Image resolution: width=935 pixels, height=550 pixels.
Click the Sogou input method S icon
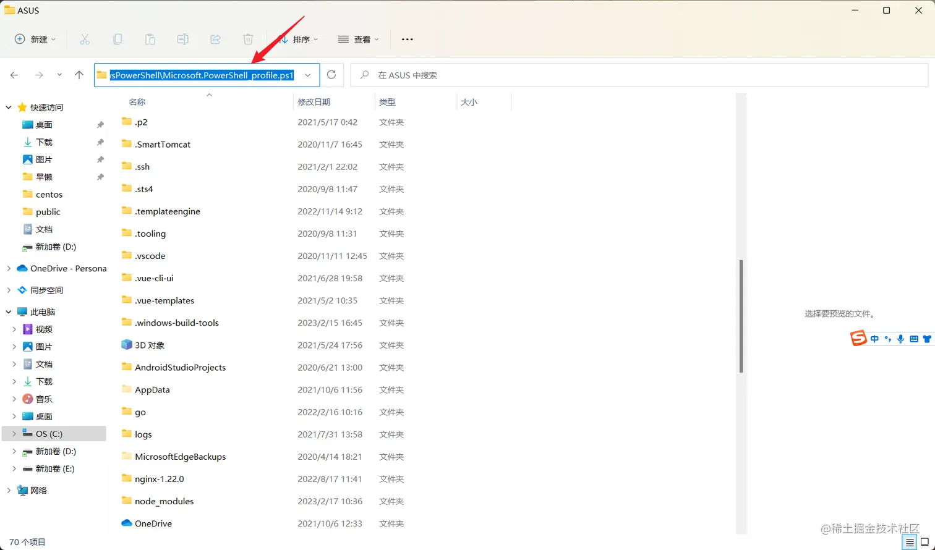tap(858, 338)
